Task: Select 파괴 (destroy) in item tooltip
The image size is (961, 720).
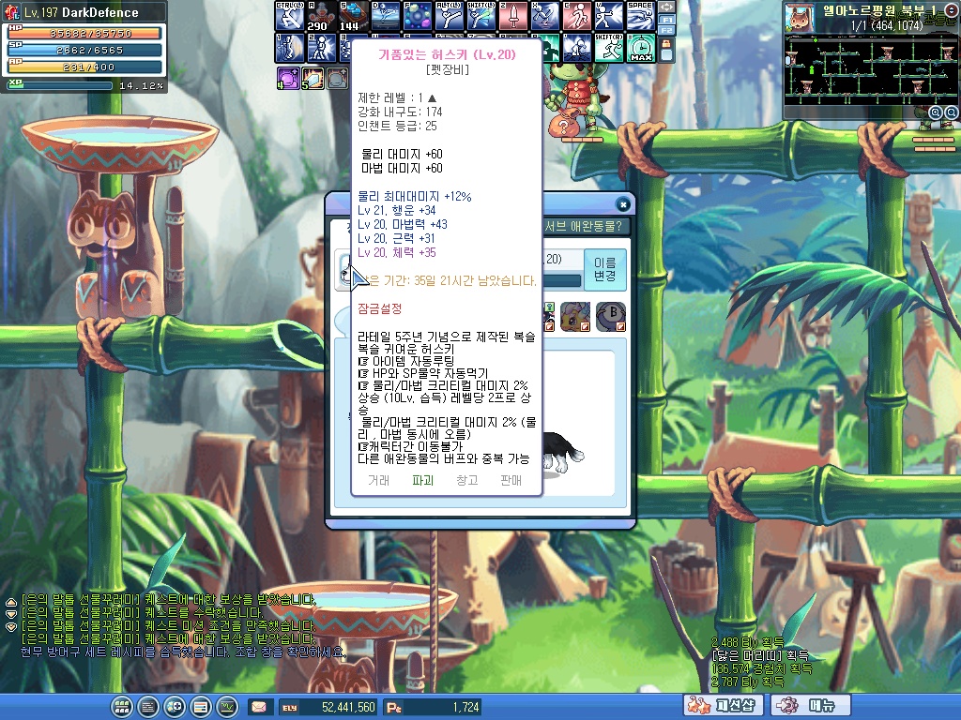Action: coord(423,480)
